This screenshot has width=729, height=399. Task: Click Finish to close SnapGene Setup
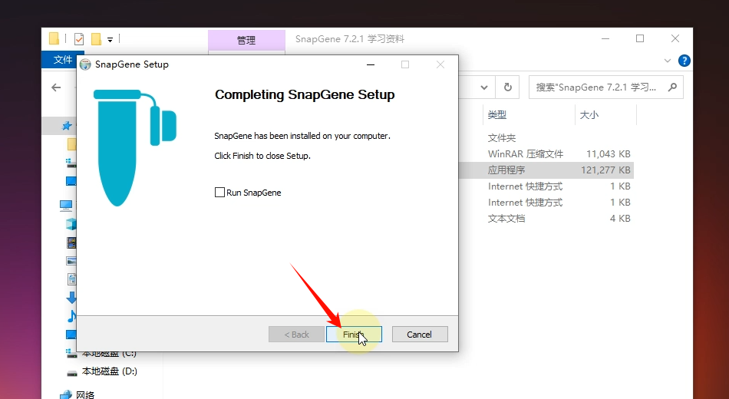352,335
